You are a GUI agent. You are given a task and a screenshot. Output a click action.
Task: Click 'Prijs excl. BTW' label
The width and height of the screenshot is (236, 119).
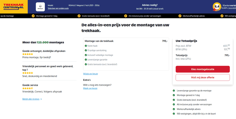(x=183, y=46)
